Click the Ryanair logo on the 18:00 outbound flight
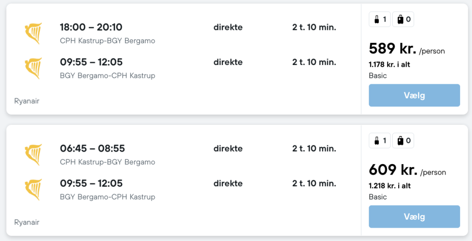The height and width of the screenshot is (241, 472). click(x=33, y=34)
